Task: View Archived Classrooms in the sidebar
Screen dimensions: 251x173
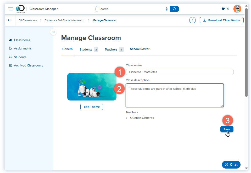Action: pyautogui.click(x=28, y=65)
